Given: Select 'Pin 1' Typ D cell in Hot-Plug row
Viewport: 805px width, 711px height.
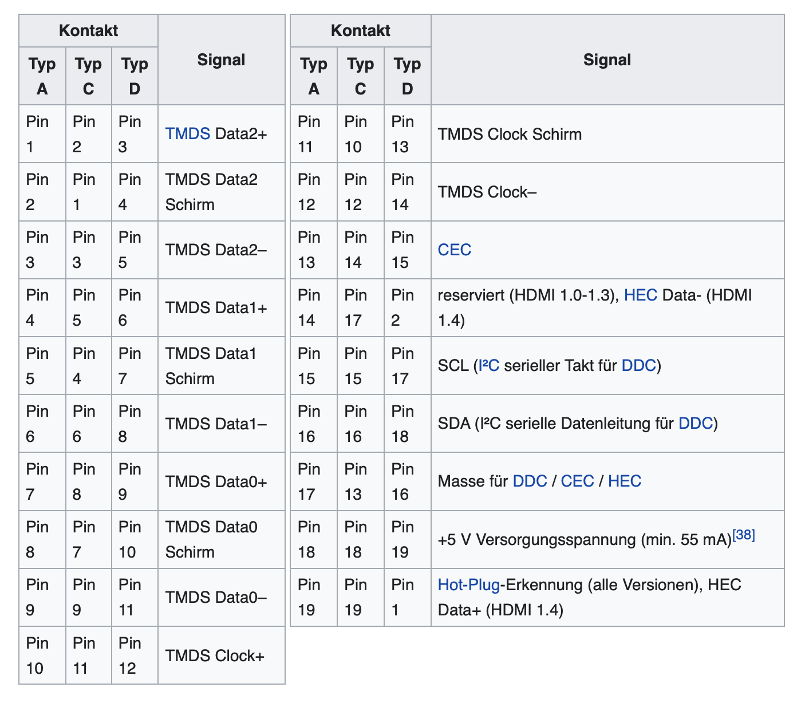Looking at the screenshot, I should (408, 598).
